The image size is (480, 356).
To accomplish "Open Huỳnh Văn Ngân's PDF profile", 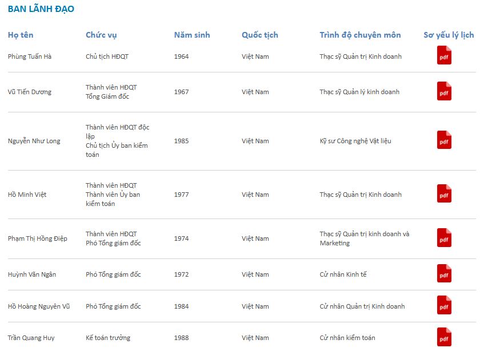I will click(444, 273).
